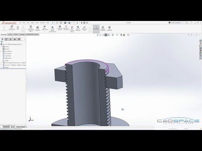Click the Print icon in top toolbar
This screenshot has width=202, height=151.
69,23
